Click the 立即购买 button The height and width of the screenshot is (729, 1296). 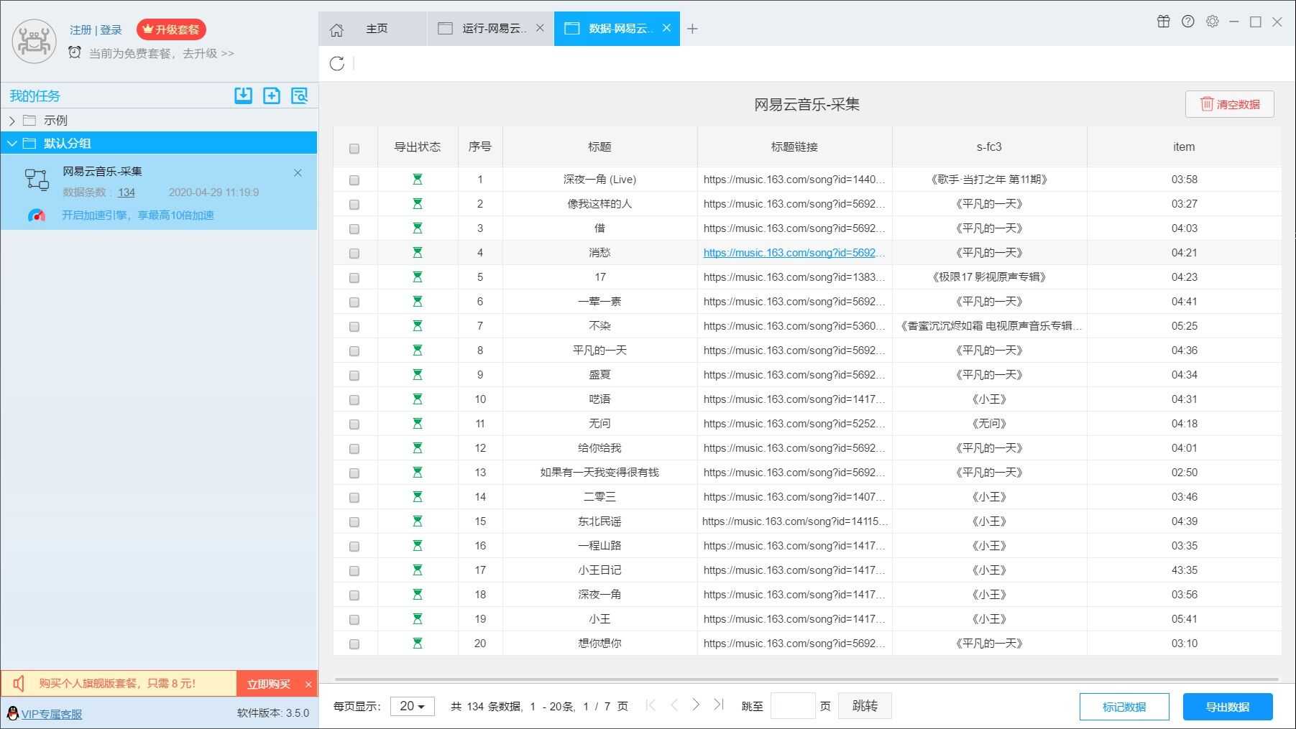click(x=268, y=684)
